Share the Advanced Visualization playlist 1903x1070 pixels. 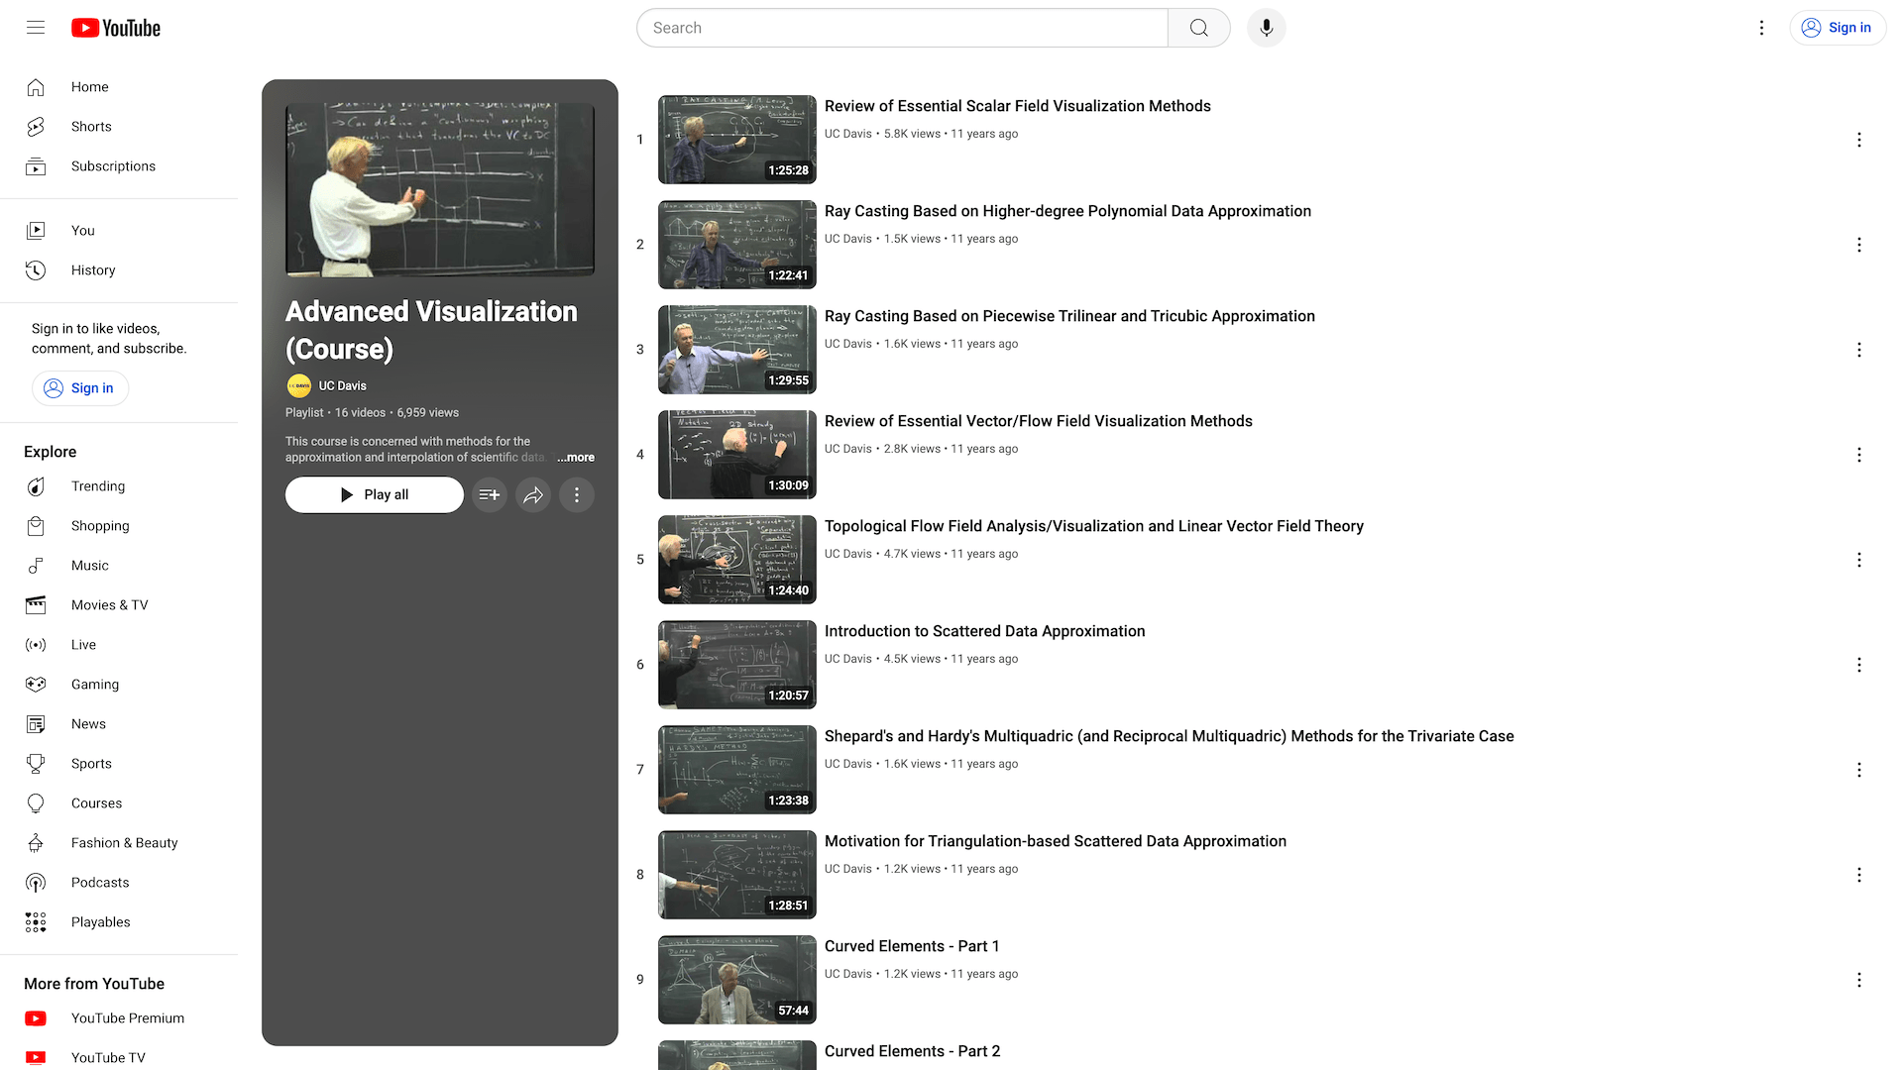coord(533,494)
